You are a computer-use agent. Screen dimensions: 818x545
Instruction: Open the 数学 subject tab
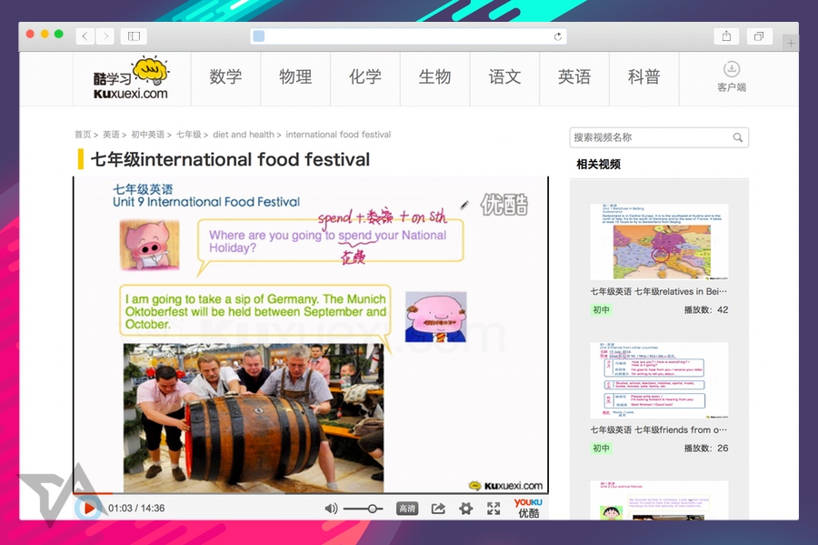pos(225,77)
